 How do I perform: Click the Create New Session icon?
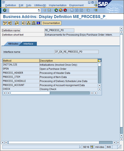[88, 10]
